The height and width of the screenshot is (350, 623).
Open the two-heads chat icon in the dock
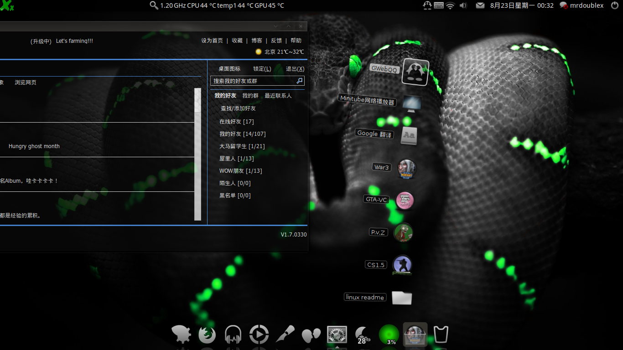[x=311, y=335]
